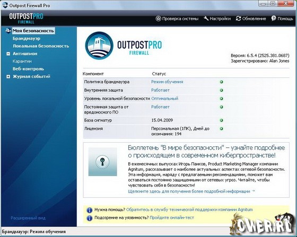This screenshot has height=237, width=297.
Task: Open the Карантин subsection
Action: 22,62
